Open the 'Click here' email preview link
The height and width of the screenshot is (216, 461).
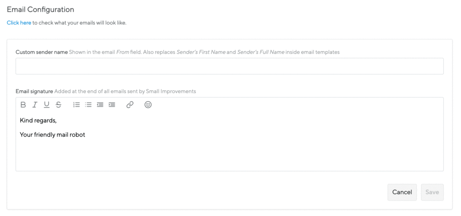click(19, 22)
